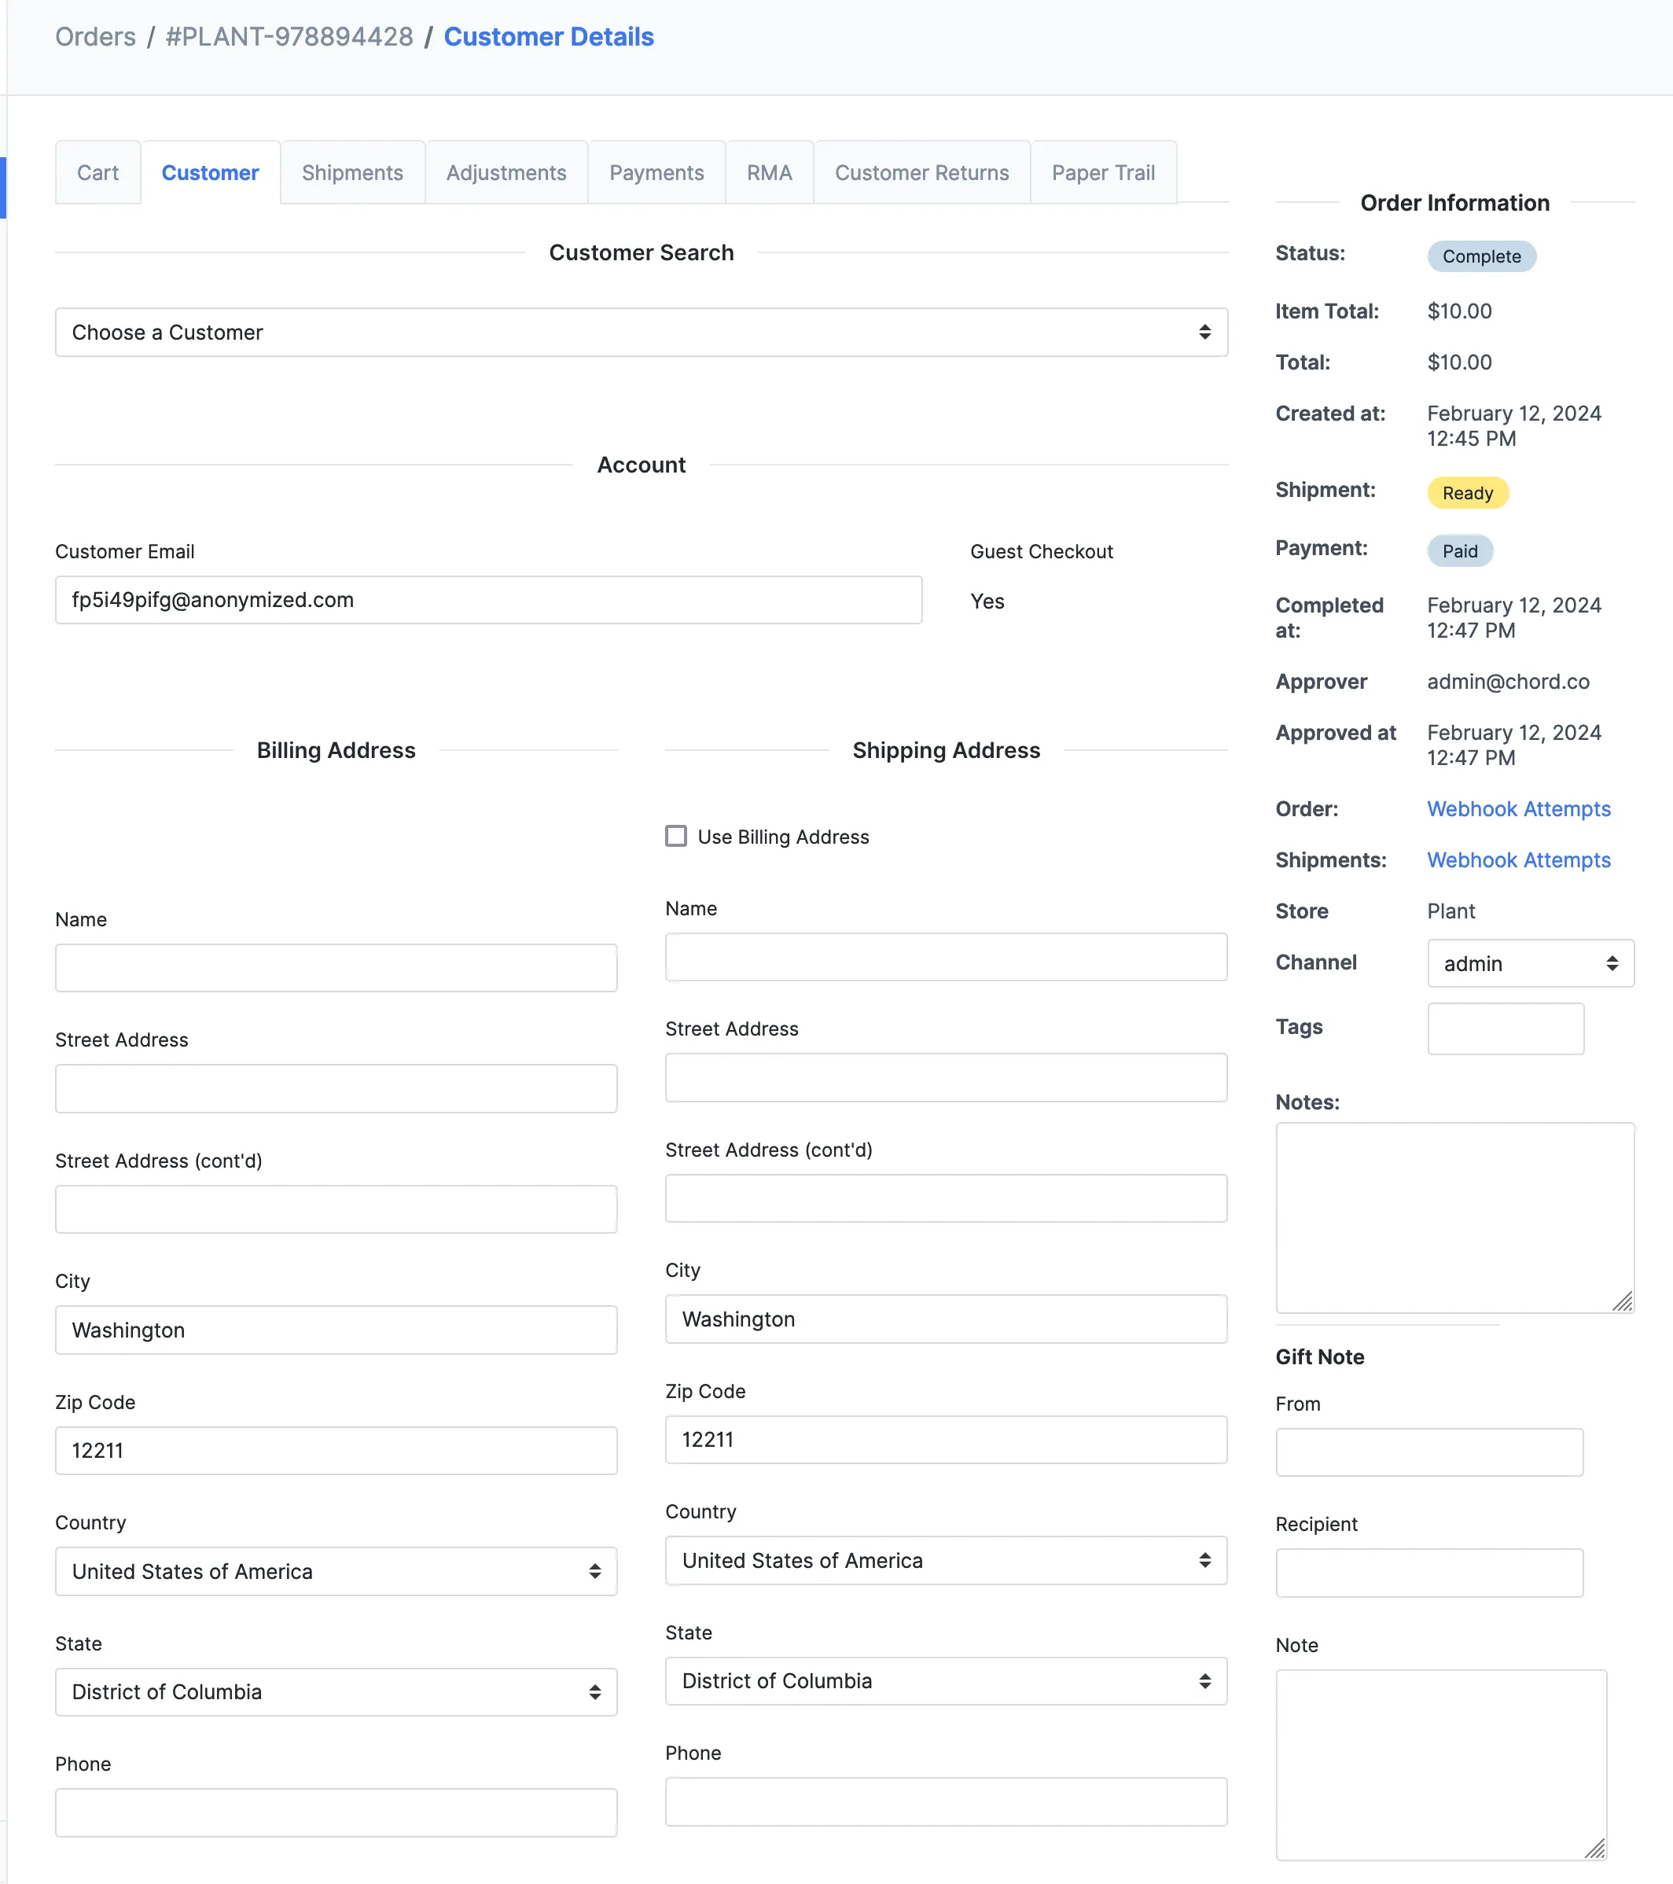This screenshot has width=1673, height=1884.
Task: Open the Adjustments tab
Action: click(x=506, y=172)
